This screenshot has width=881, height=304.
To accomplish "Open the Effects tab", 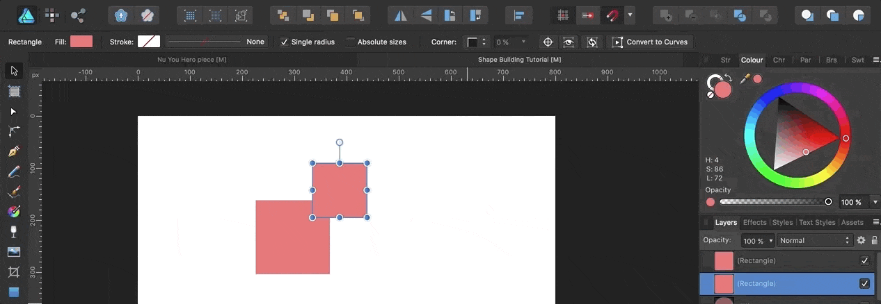I will pyautogui.click(x=754, y=223).
